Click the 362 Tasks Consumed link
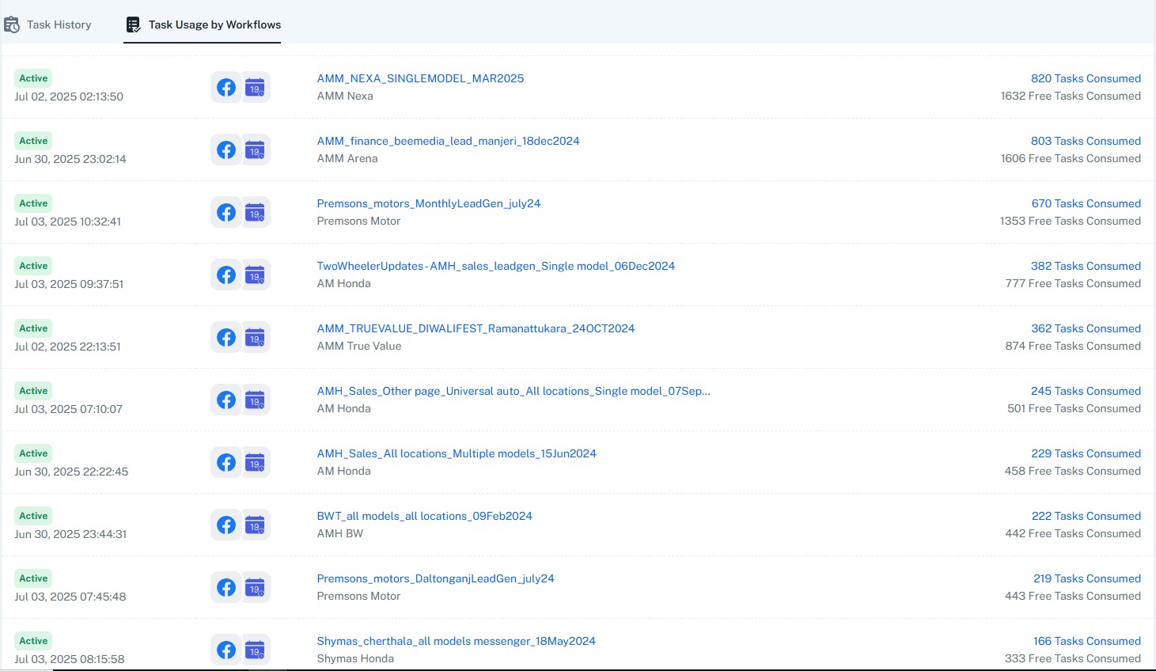The width and height of the screenshot is (1156, 671). click(x=1086, y=328)
